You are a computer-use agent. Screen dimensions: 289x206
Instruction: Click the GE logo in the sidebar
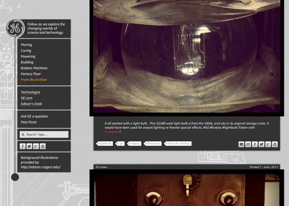tap(15, 28)
